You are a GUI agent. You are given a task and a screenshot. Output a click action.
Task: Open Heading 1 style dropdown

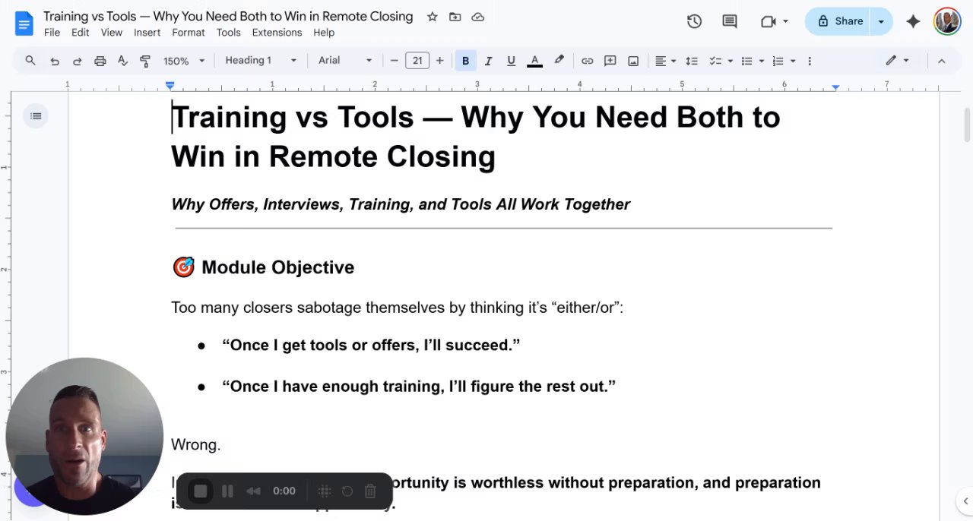coord(260,61)
